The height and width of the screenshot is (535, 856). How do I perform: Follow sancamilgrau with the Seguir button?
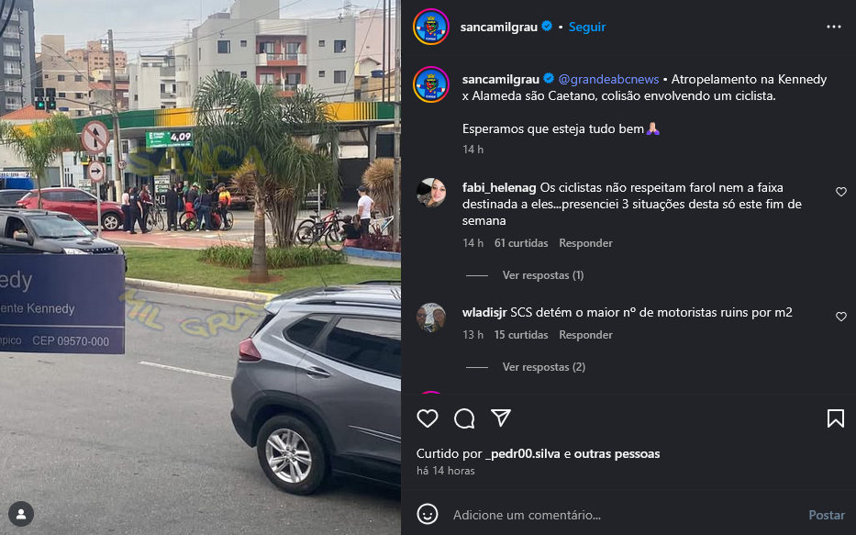(587, 27)
